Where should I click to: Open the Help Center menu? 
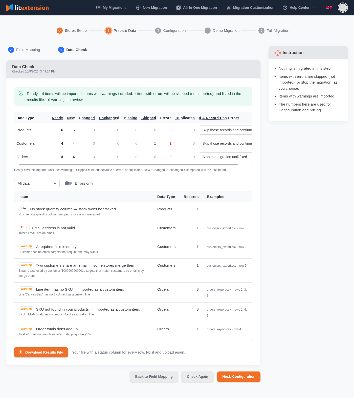[299, 8]
